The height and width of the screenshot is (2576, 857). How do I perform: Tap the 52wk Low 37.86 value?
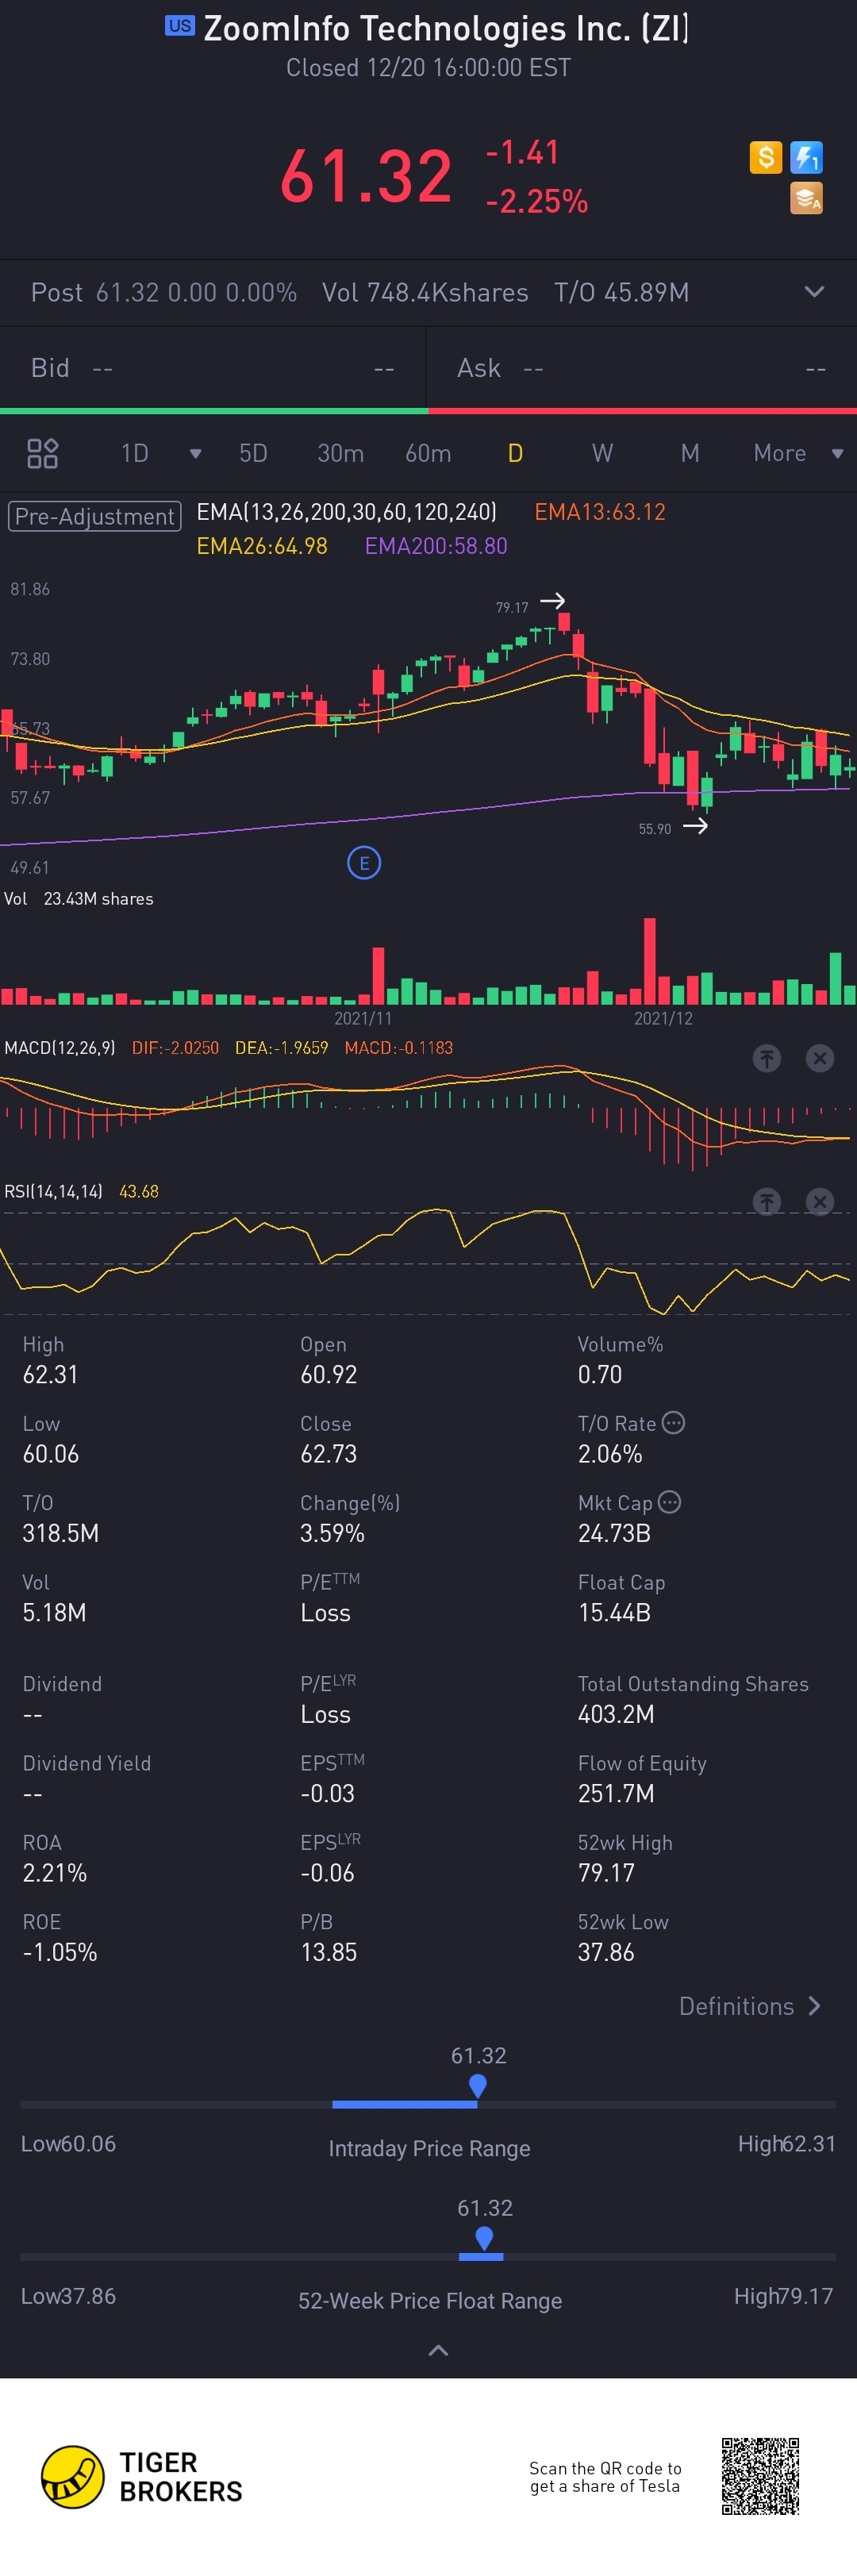click(606, 1952)
